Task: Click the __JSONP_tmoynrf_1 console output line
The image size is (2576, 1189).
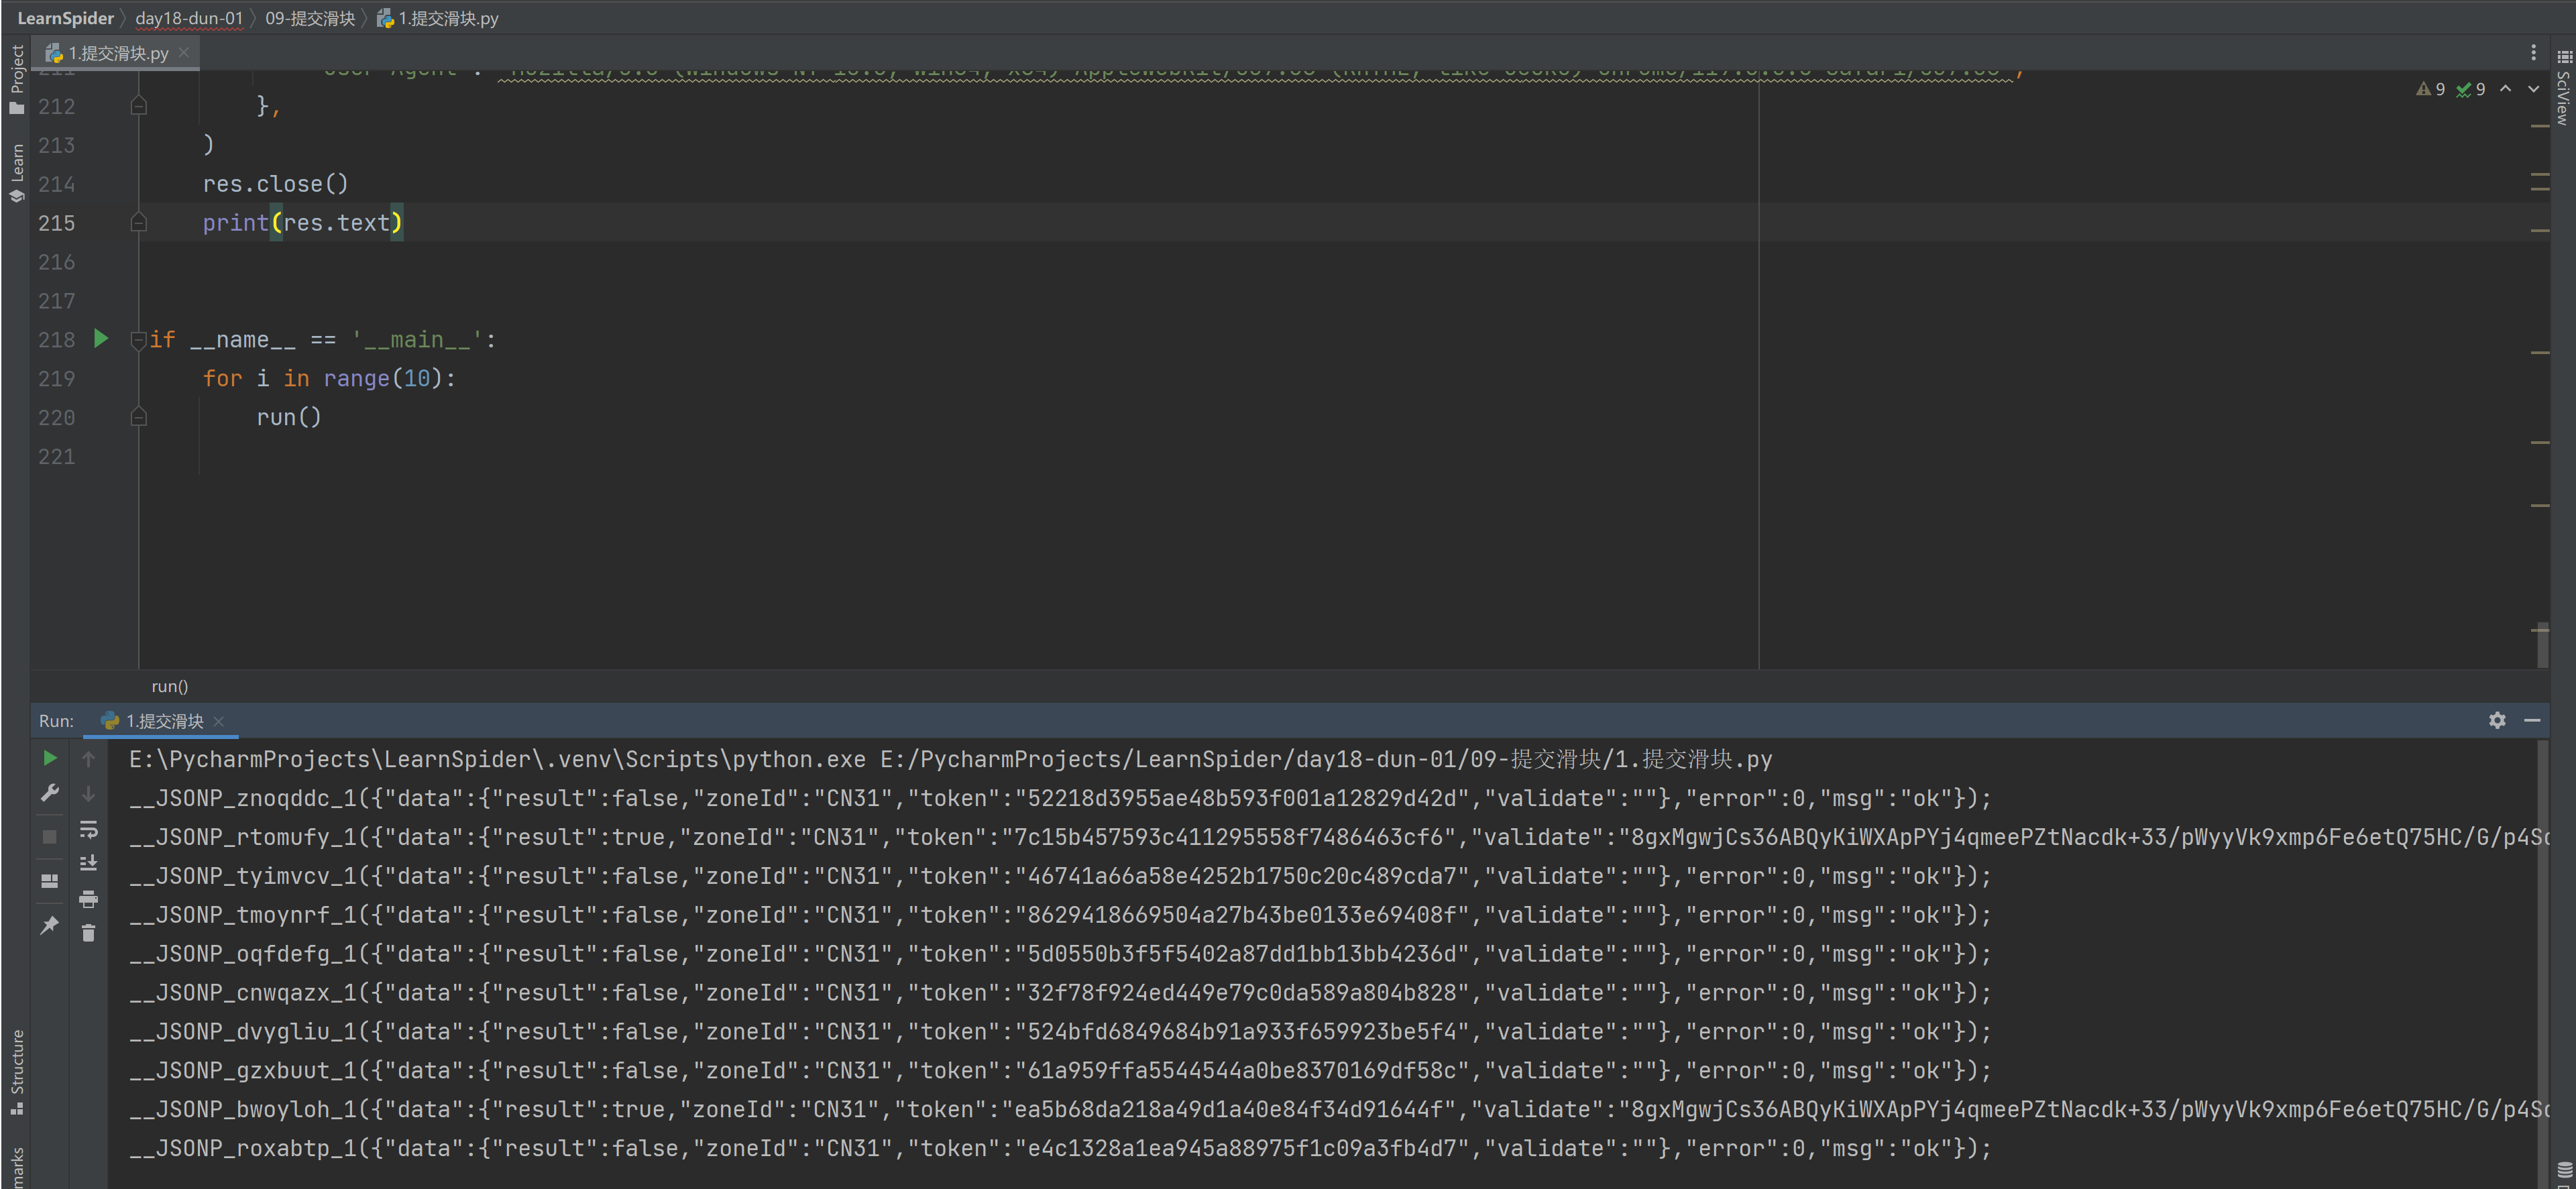Action: pyautogui.click(x=1060, y=915)
